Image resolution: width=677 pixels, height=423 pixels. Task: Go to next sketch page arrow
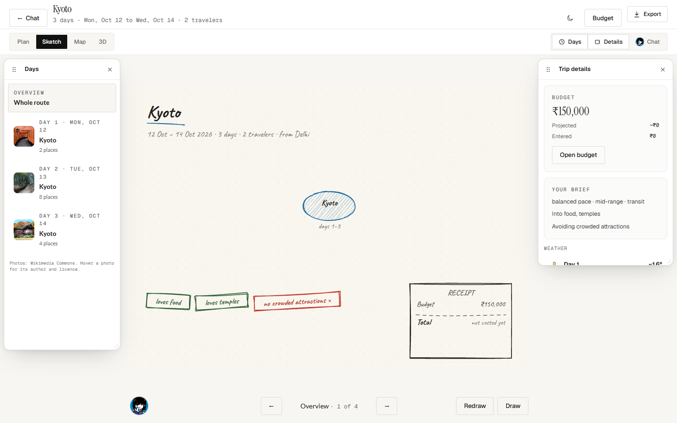[x=386, y=406]
